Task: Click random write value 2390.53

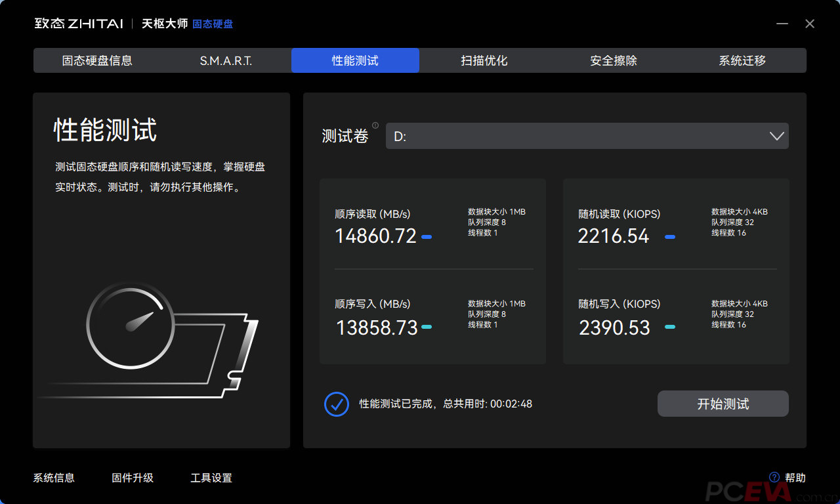Action: coord(614,327)
